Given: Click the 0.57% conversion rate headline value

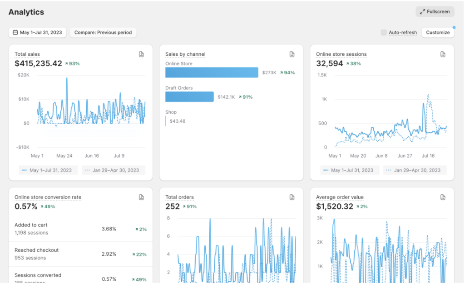Looking at the screenshot, I should click(x=26, y=206).
